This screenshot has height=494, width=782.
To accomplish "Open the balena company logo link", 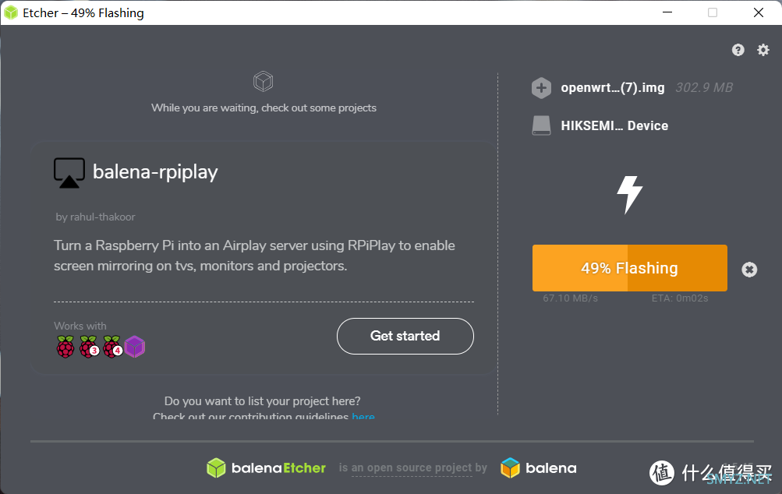I will tap(539, 468).
